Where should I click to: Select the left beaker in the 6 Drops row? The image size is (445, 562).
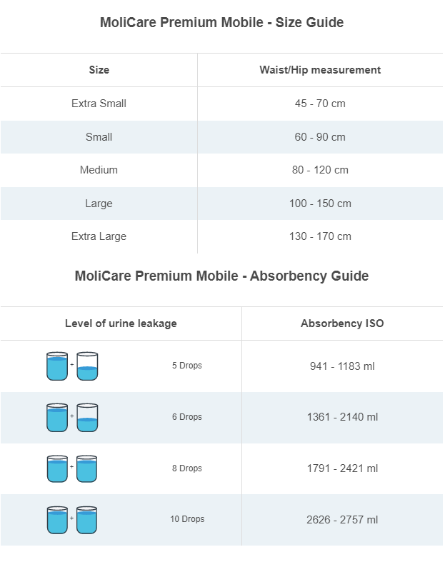point(57,417)
